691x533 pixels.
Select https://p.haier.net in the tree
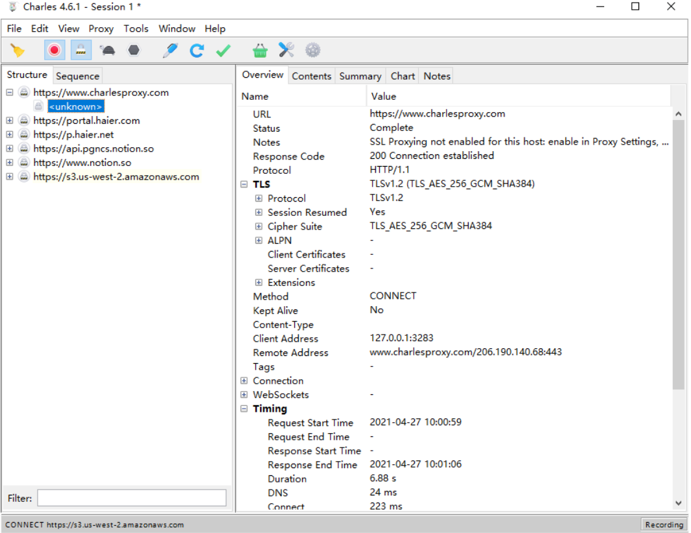point(74,134)
